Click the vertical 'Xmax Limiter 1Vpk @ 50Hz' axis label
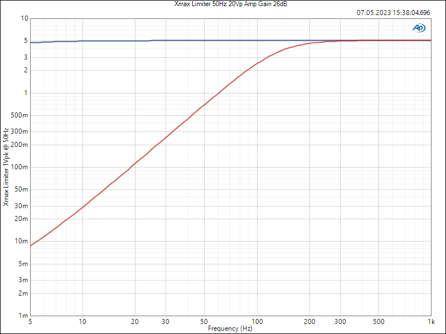The height and width of the screenshot is (334, 446). coord(6,167)
